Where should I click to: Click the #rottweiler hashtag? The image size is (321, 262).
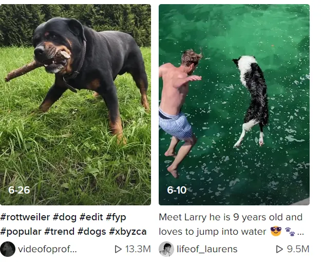[25, 217]
